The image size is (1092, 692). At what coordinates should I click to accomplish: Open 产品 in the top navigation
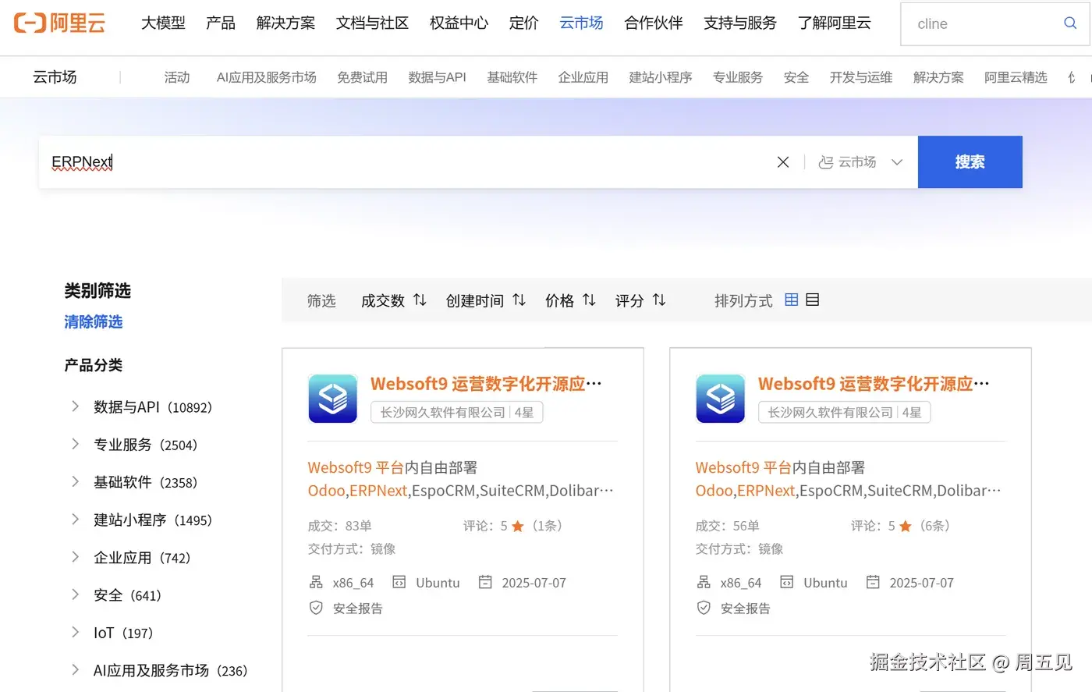coord(221,23)
